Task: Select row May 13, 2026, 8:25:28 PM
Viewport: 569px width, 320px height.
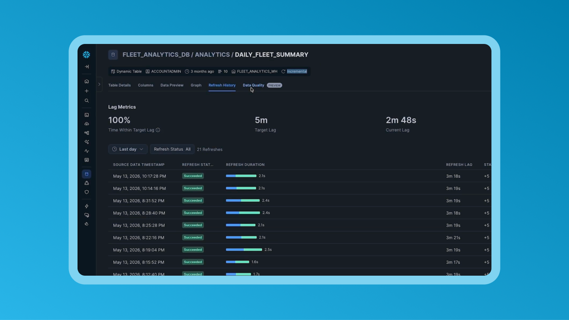Action: [x=300, y=225]
